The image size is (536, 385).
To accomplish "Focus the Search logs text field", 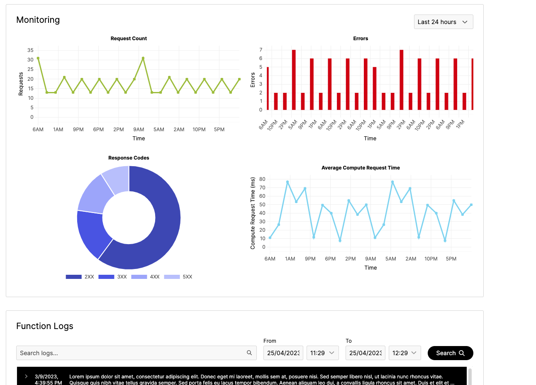I will point(136,353).
